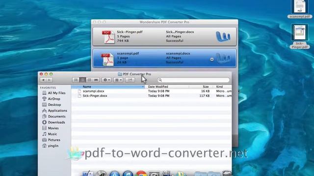
Task: Click the scansmpl.pdf PDF icon in converter
Action: coord(107,59)
